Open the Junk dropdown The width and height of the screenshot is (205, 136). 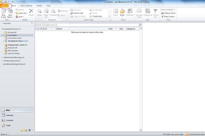point(20,17)
